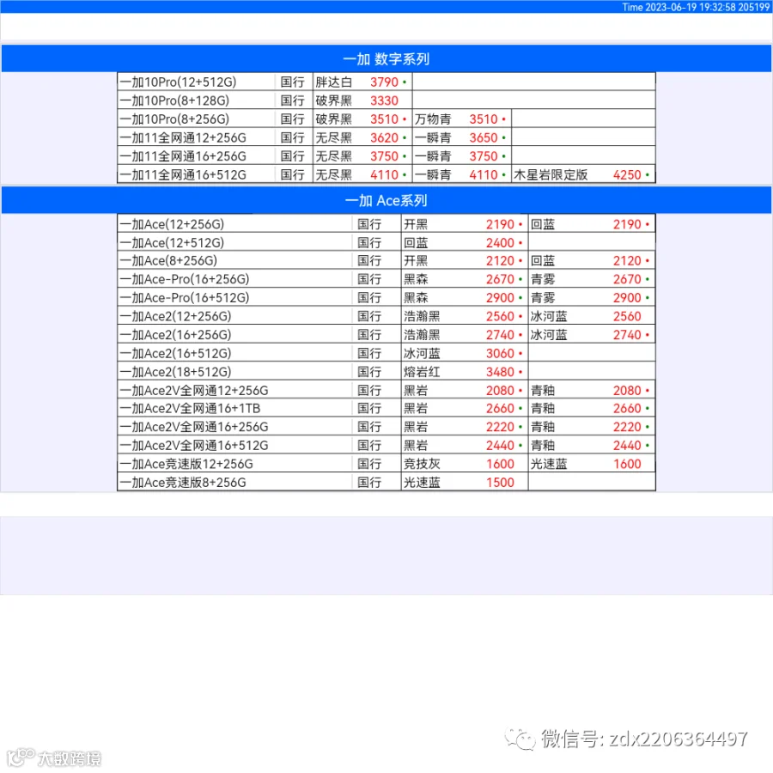
Task: Select the 一加Ace(8+256G) model cell
Action: point(234,260)
